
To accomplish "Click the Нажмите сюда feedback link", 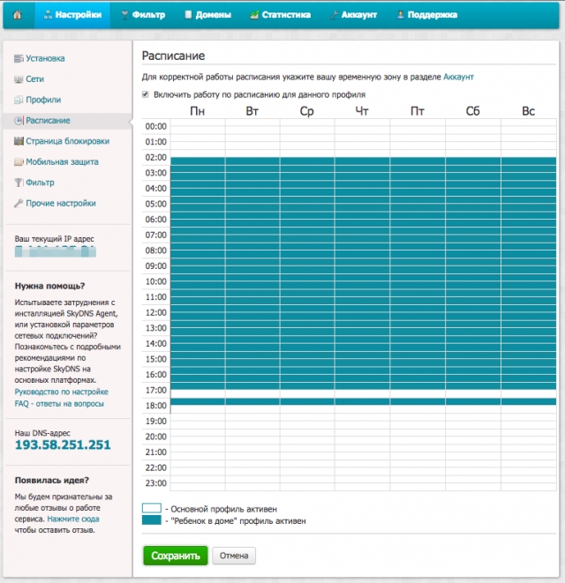I will 73,519.
